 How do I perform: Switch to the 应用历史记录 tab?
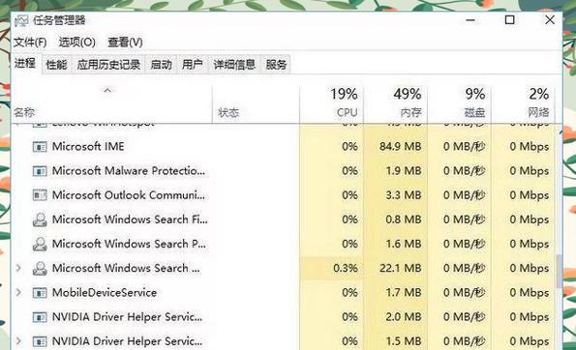coord(108,65)
